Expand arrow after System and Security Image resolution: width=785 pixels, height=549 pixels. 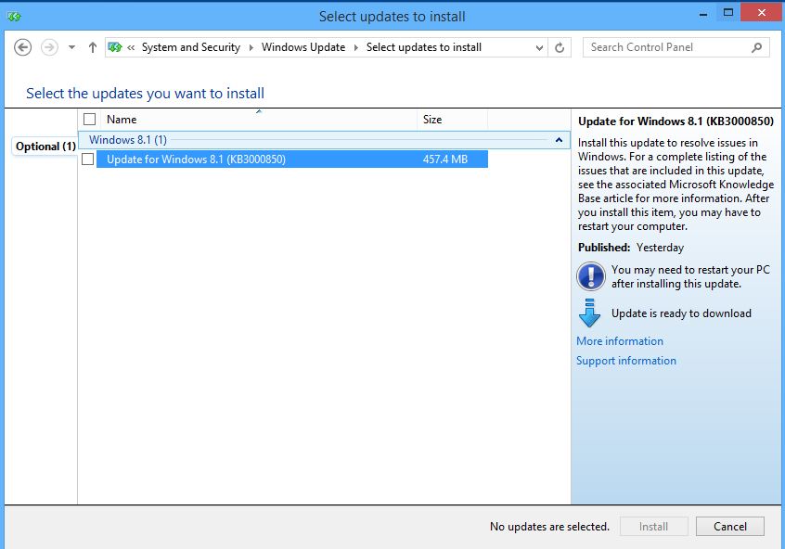coord(251,47)
